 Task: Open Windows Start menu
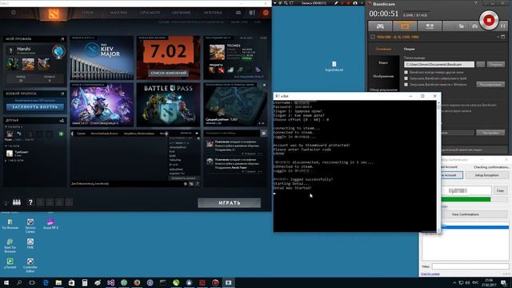pos(6,282)
